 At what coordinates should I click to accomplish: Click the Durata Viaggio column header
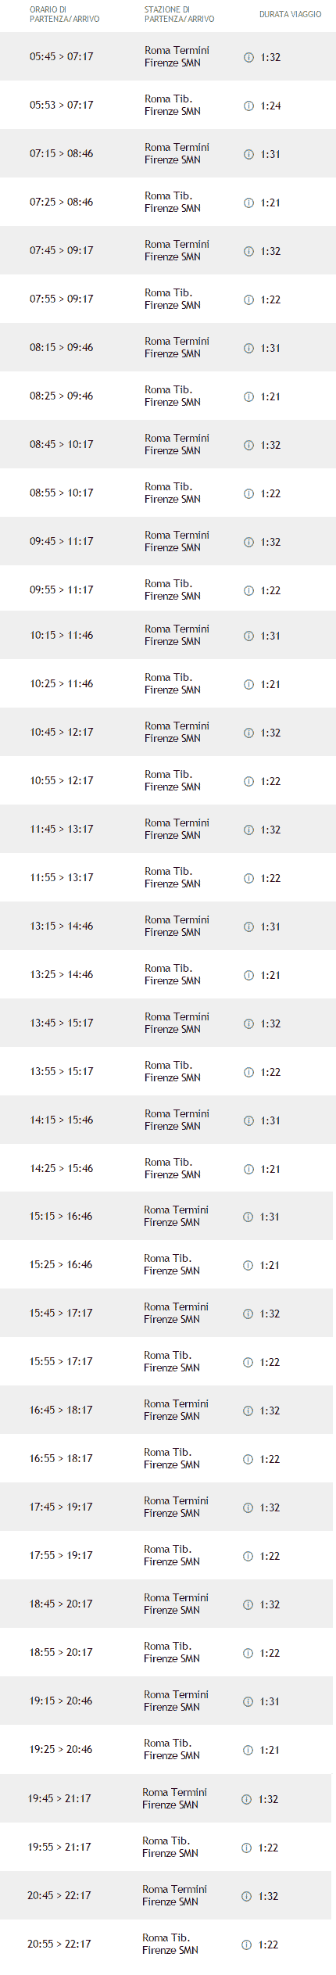[x=290, y=14]
